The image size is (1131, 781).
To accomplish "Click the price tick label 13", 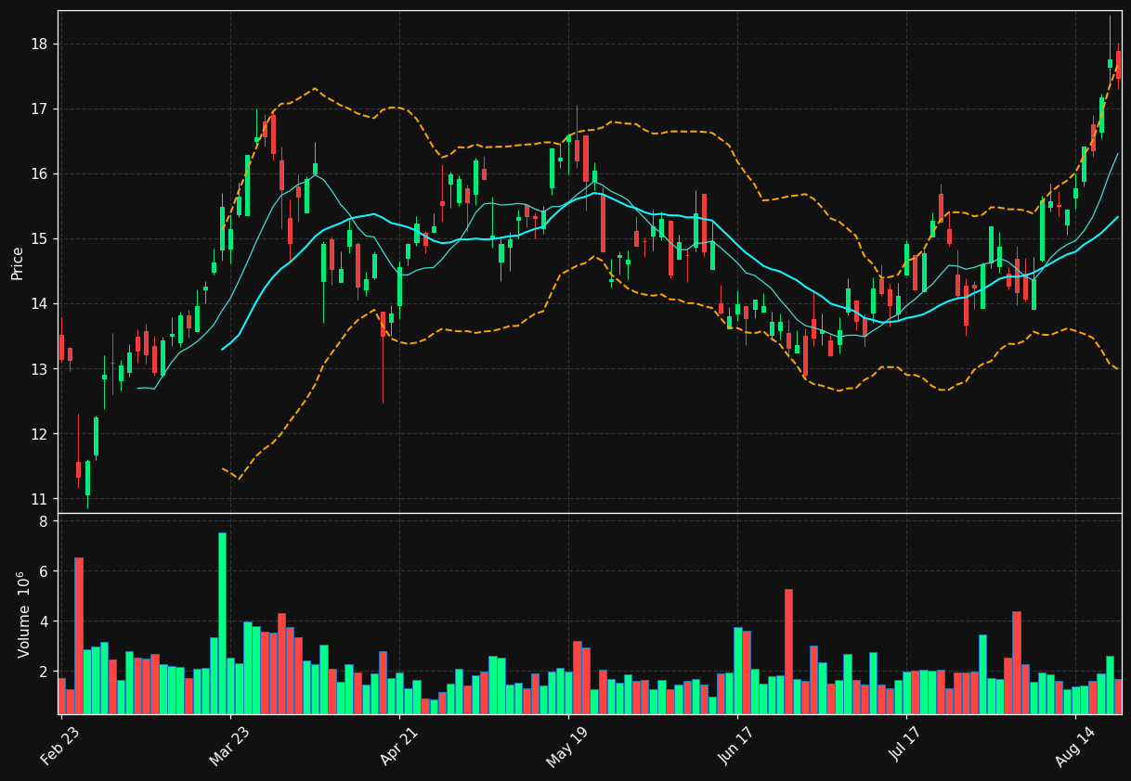I will pos(41,369).
